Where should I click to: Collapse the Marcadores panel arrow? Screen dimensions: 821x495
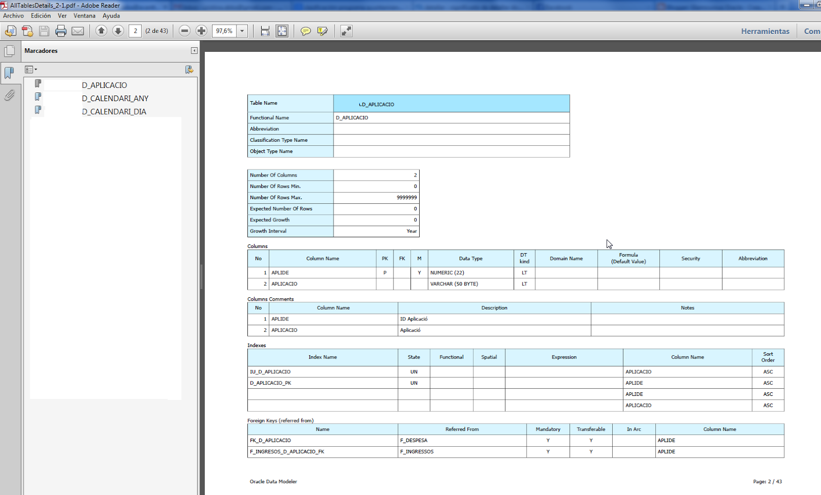pos(194,51)
